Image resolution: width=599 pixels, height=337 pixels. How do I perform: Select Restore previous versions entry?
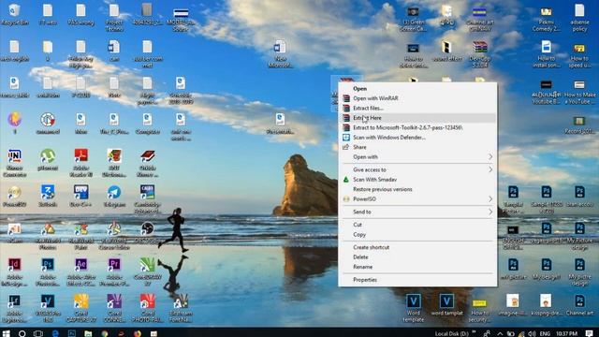coord(417,189)
